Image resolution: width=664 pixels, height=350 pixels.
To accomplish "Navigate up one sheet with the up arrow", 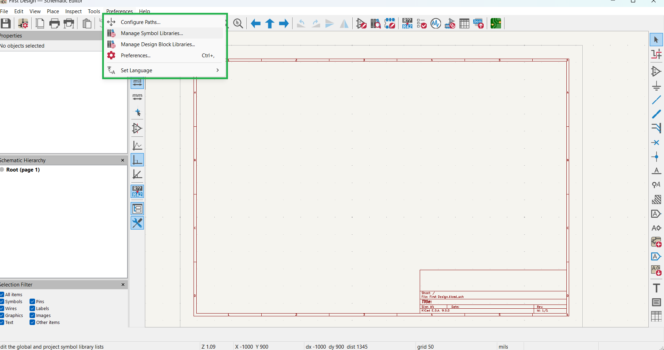I will [x=270, y=24].
